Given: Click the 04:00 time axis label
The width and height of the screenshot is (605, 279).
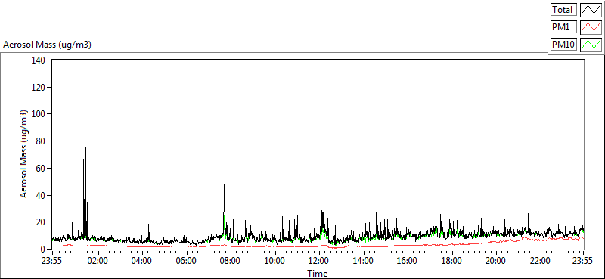Looking at the screenshot, I should (x=141, y=261).
